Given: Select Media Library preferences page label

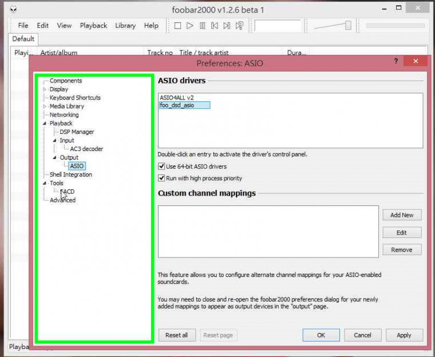Looking at the screenshot, I should pos(67,106).
